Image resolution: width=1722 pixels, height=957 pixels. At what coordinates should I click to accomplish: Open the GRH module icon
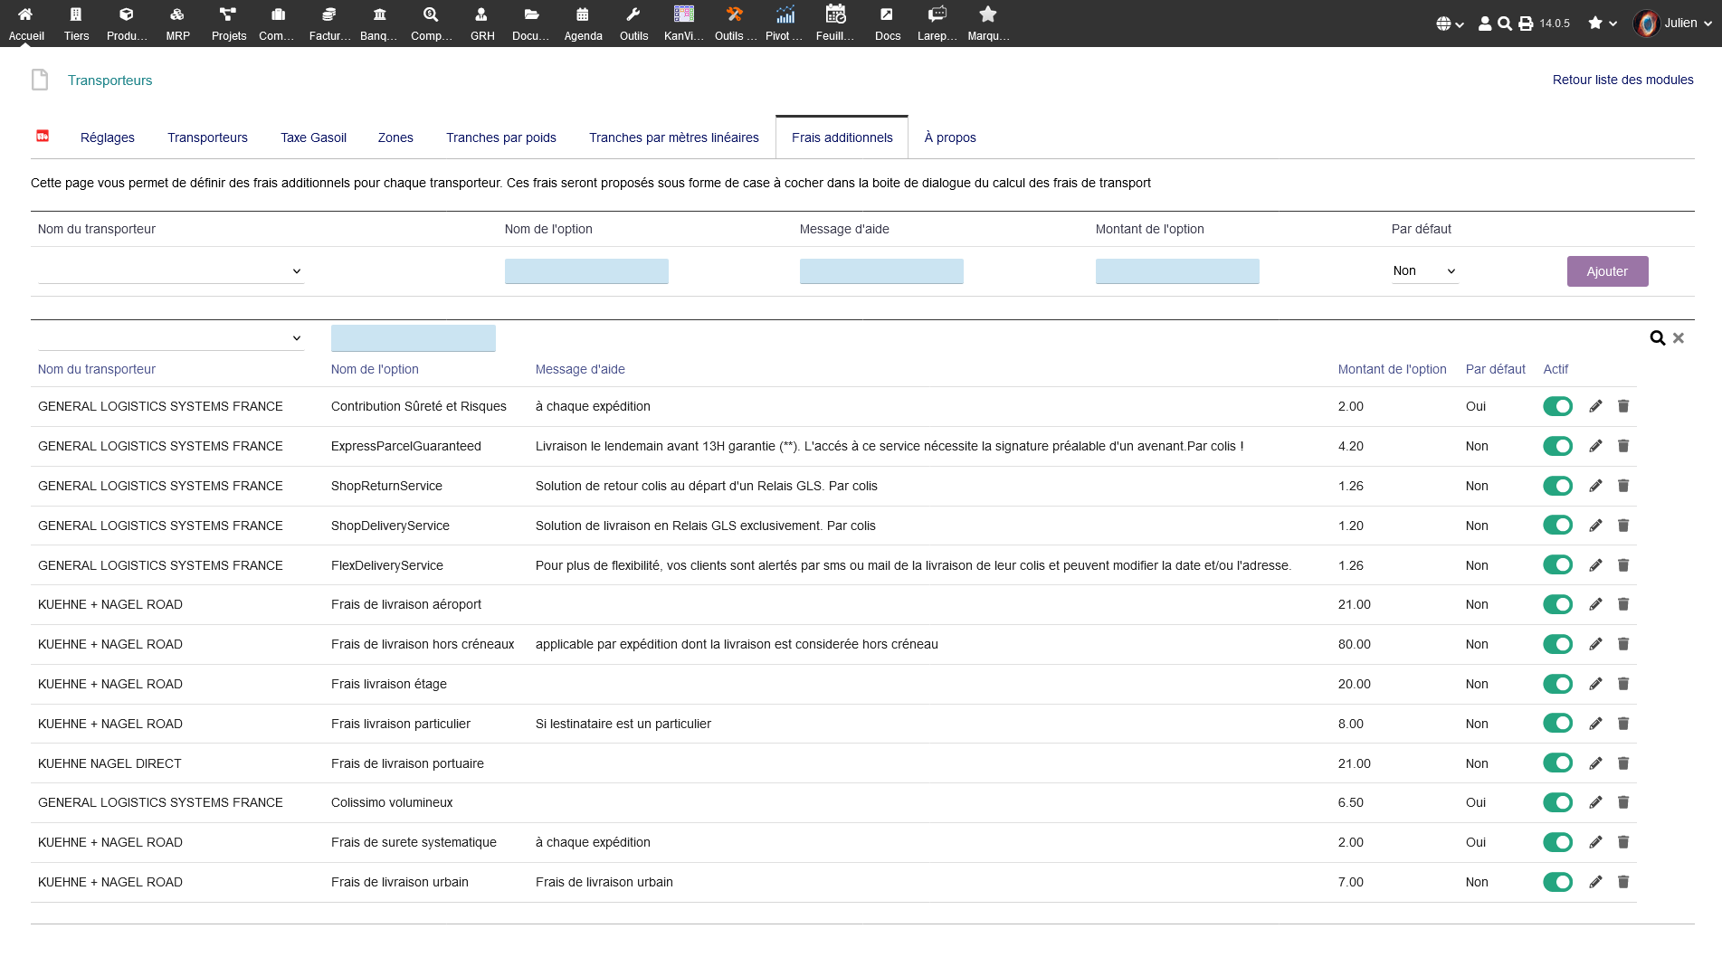click(481, 14)
